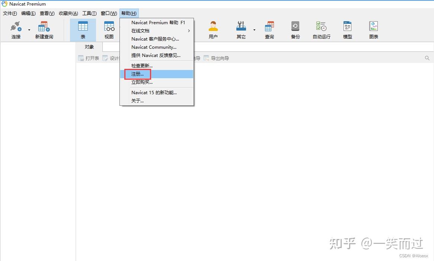Open the 文件(F) menu

[10, 13]
